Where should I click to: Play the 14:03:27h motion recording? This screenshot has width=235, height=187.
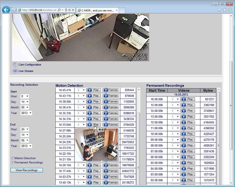point(94,177)
